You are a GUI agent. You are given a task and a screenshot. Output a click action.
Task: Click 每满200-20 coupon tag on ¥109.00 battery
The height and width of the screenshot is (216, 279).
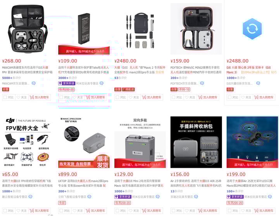point(66,89)
